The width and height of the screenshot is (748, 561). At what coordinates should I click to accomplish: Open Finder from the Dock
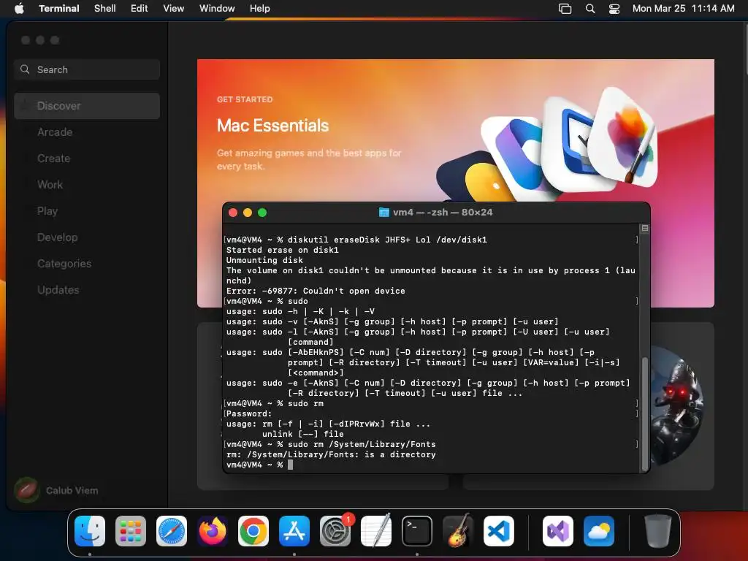tap(90, 531)
